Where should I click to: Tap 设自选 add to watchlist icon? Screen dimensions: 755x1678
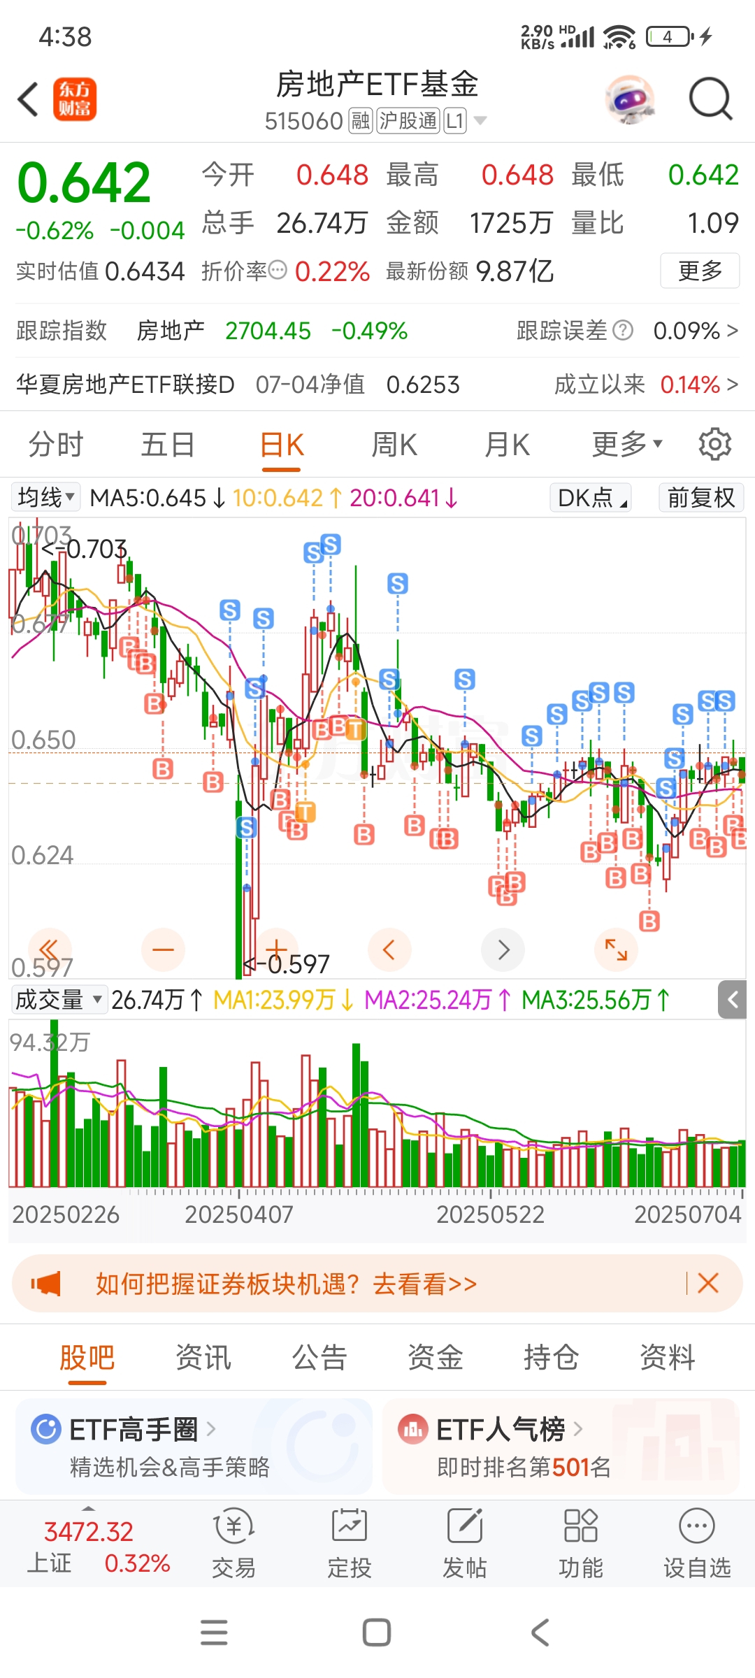pos(697,1544)
